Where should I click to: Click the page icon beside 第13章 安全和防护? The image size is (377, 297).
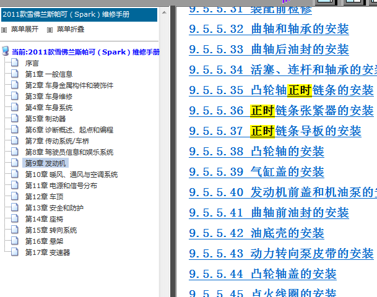[x=15, y=207]
